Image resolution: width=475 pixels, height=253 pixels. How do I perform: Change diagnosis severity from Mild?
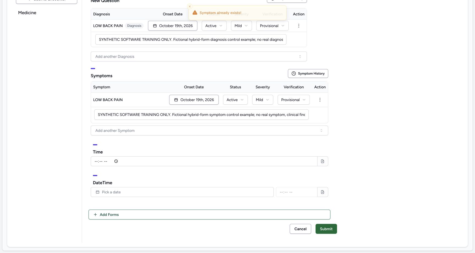pos(241,26)
